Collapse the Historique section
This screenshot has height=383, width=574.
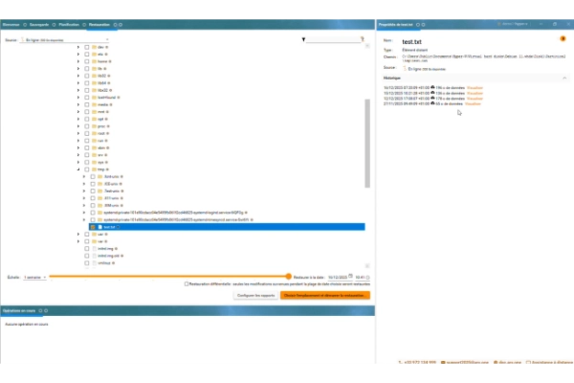point(564,78)
